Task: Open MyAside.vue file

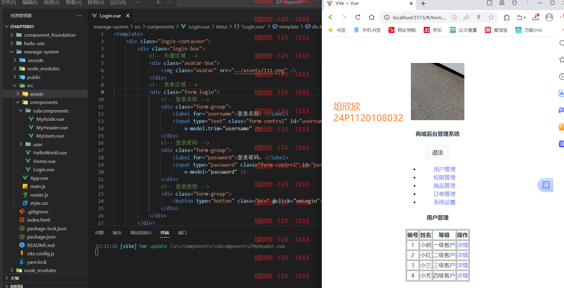Action: (x=50, y=119)
